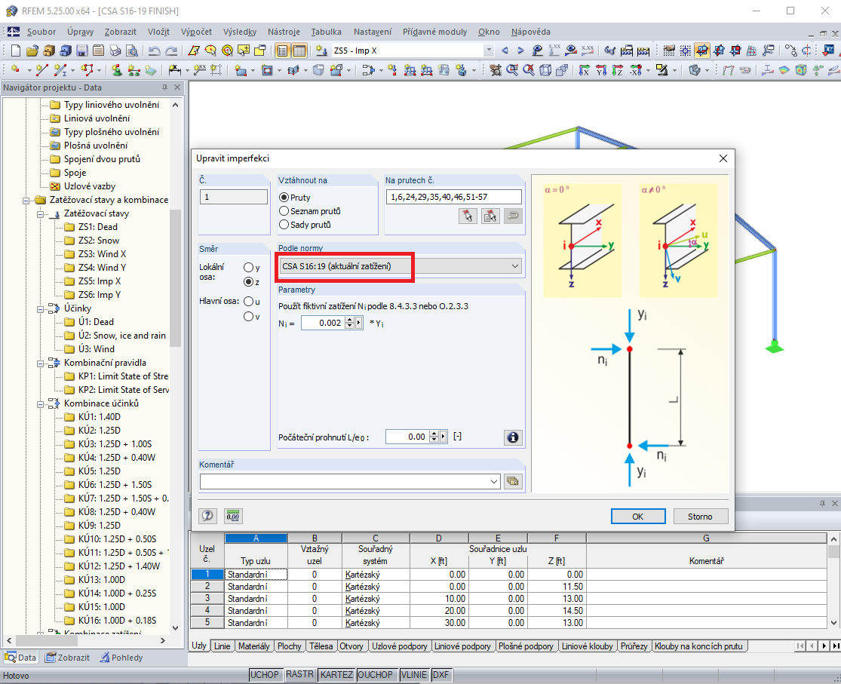Select the Seznam prutů radio button
This screenshot has height=684, width=841.
pyautogui.click(x=284, y=211)
